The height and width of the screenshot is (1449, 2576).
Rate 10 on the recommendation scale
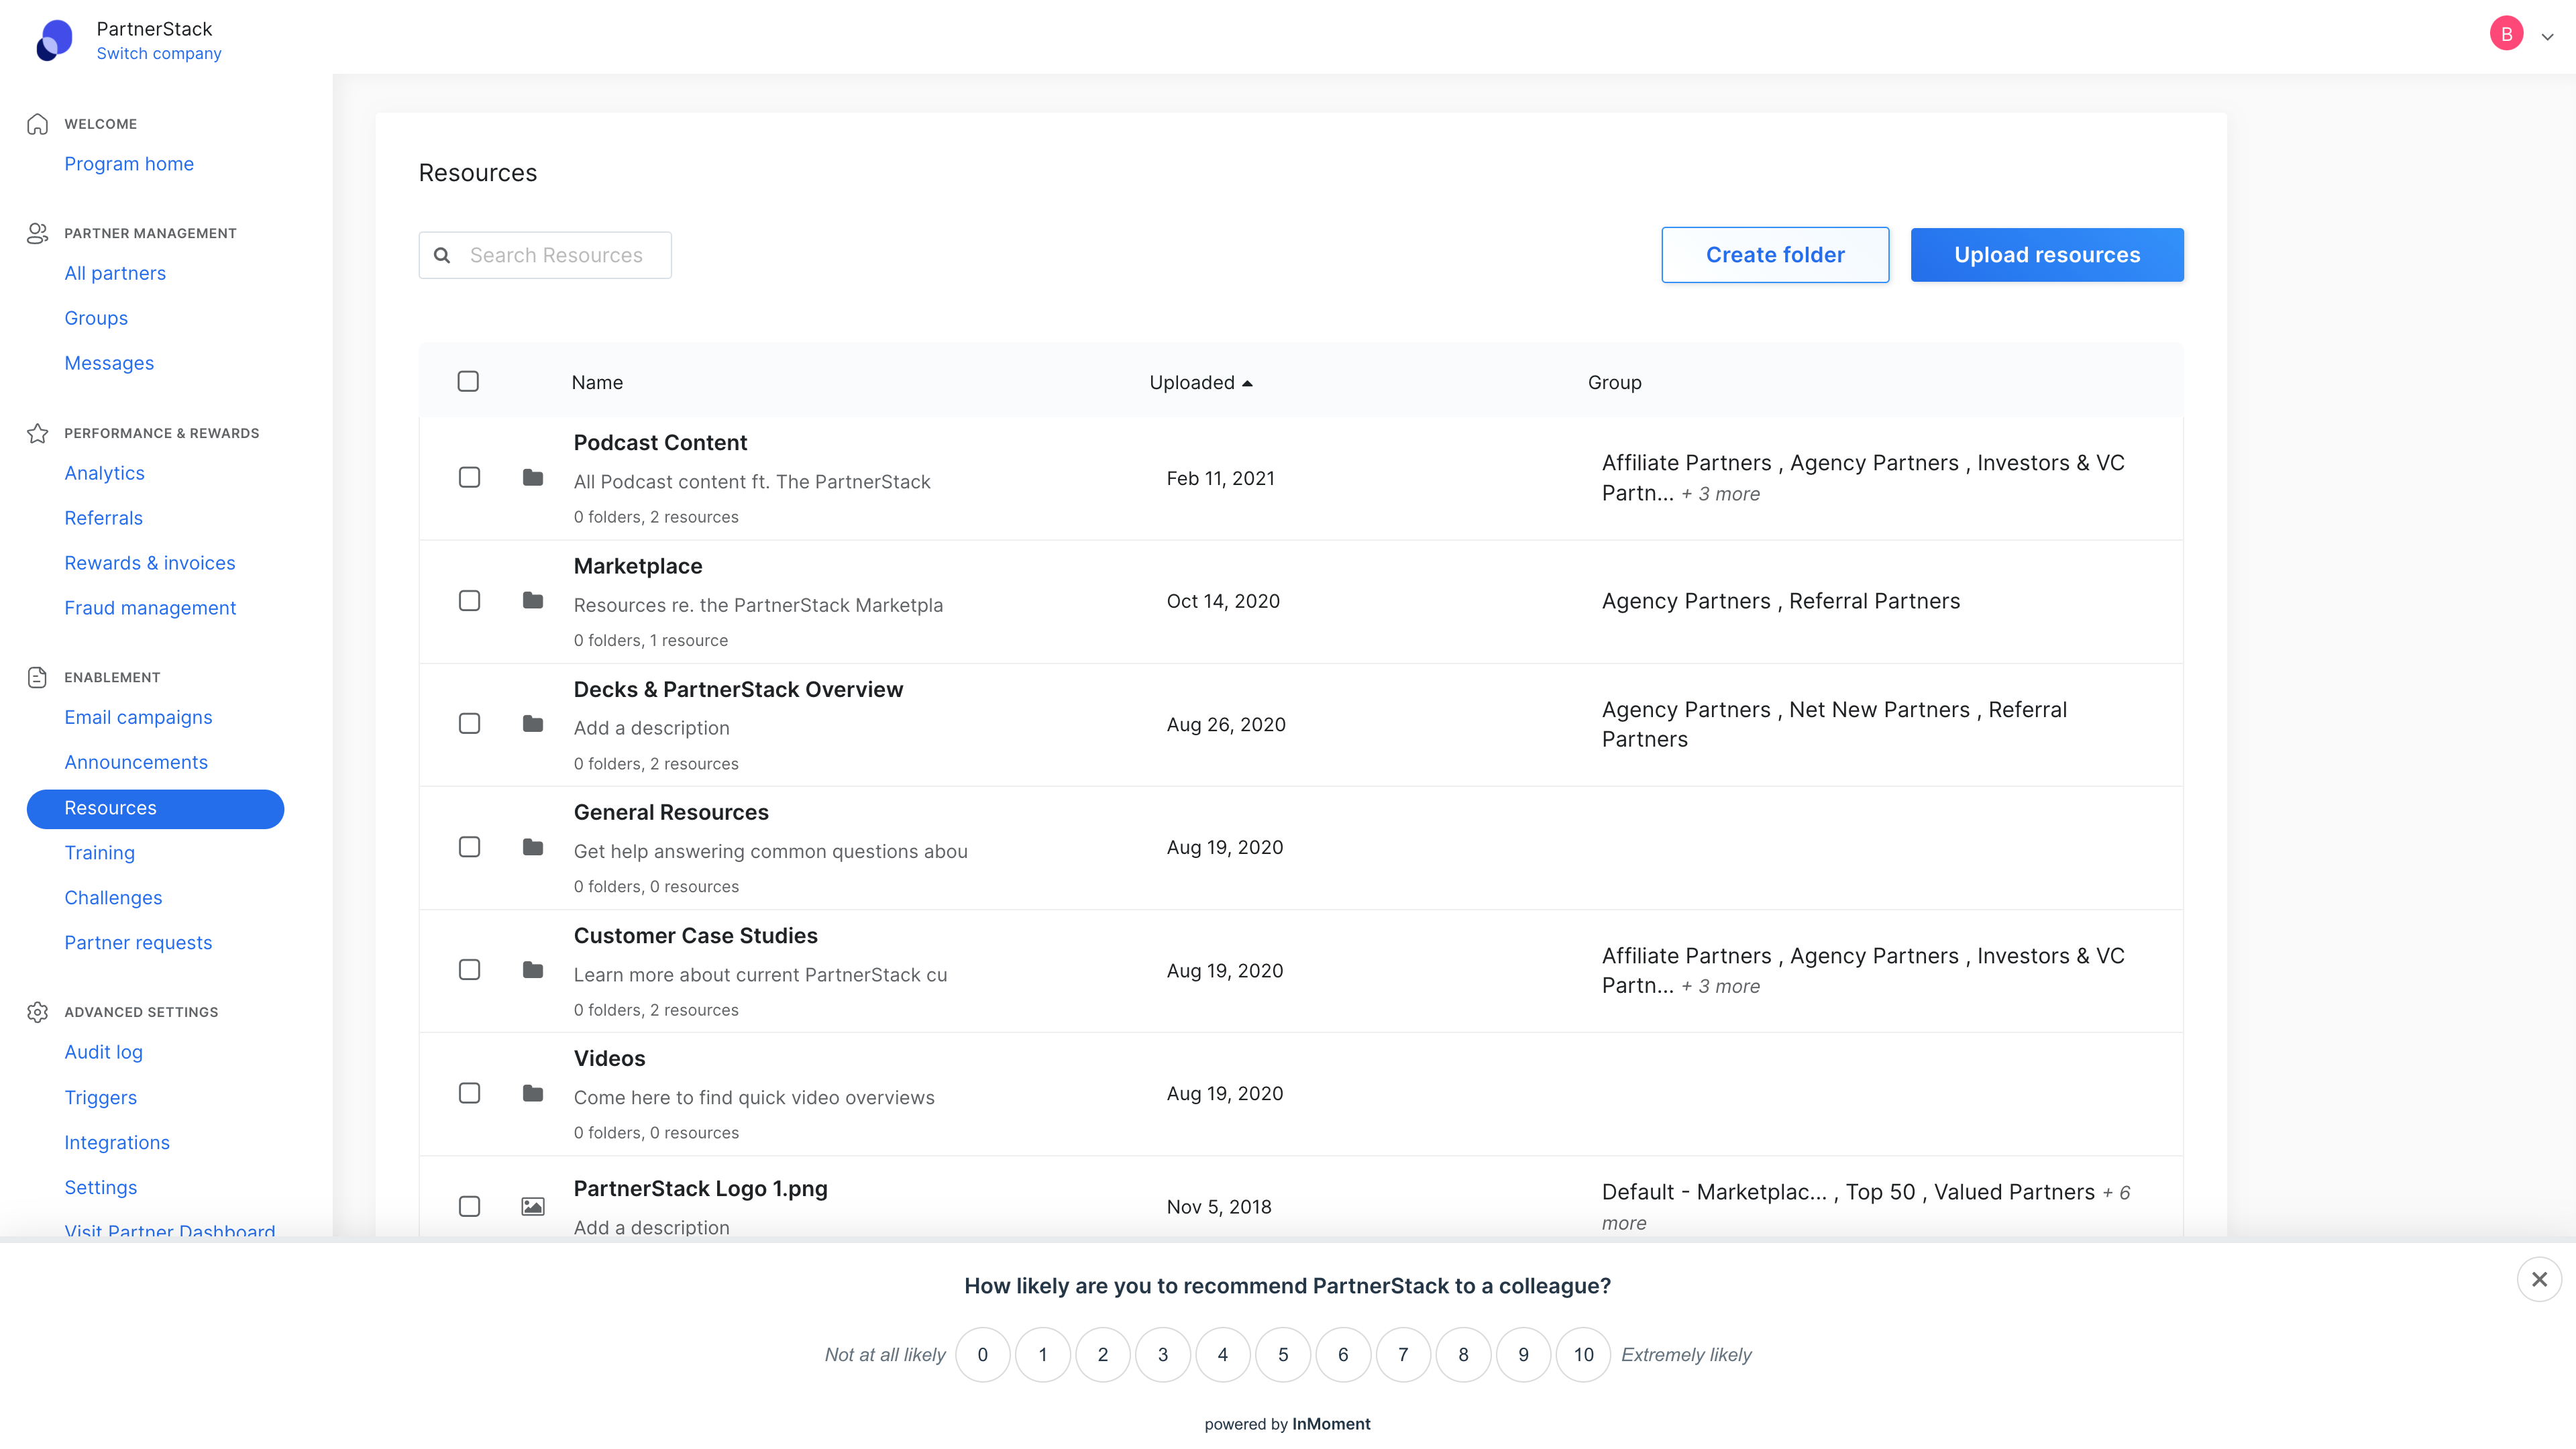[x=1583, y=1354]
